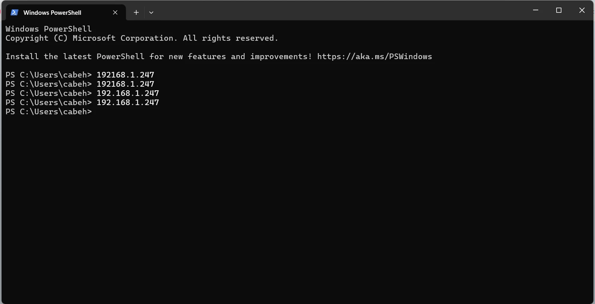The width and height of the screenshot is (595, 304).
Task: Click the "Install the latest PowerShell" text
Action: pos(75,56)
